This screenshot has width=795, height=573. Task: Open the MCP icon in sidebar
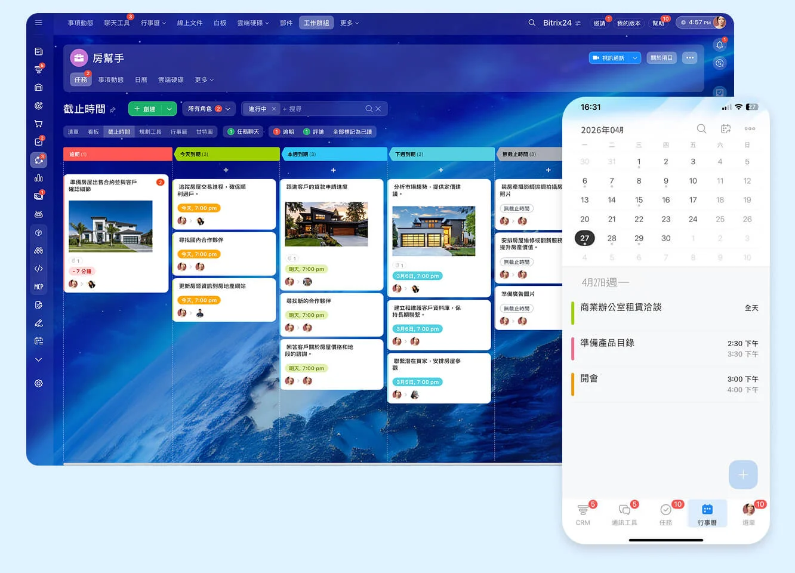pos(39,286)
